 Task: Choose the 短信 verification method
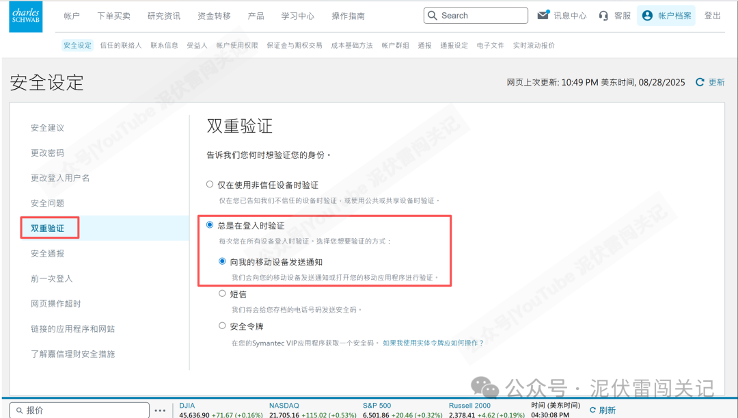tap(221, 293)
